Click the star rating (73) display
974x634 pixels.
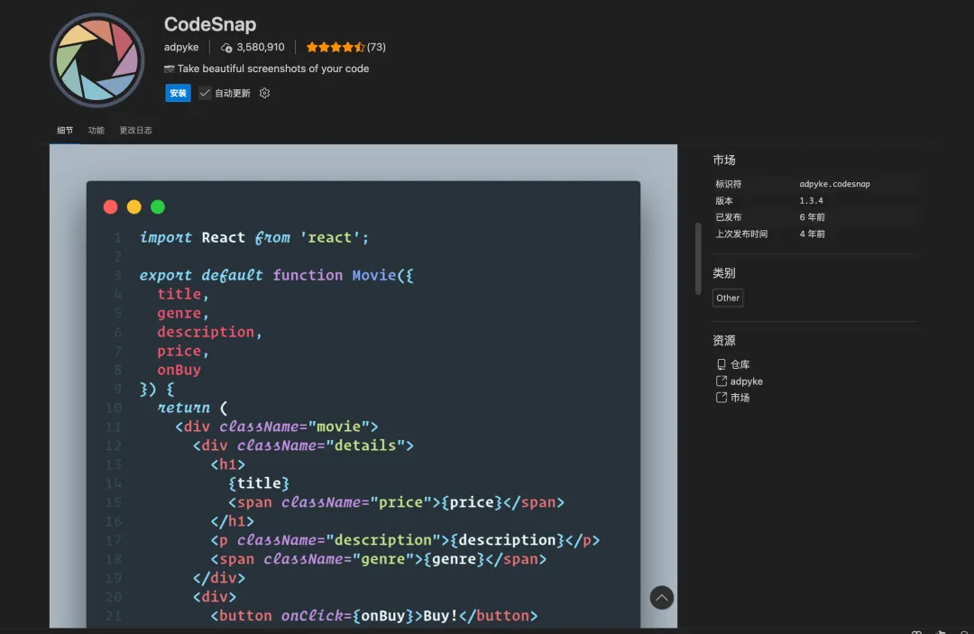tap(346, 47)
